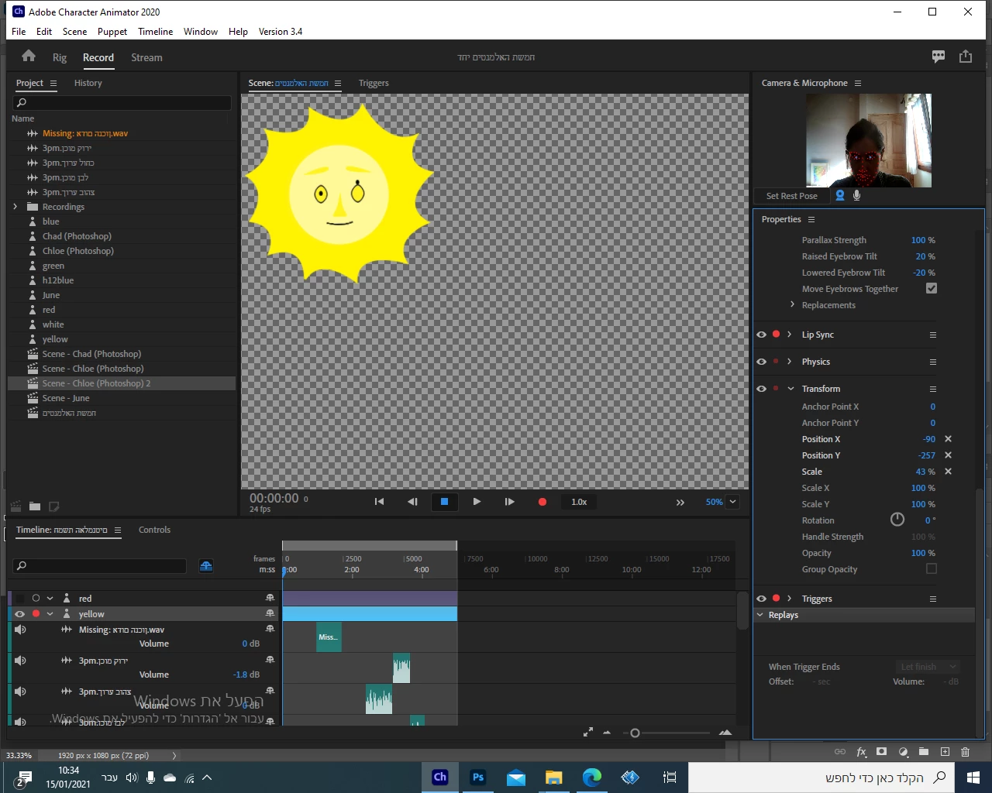Click the link icon in bottom properties toolbar
The width and height of the screenshot is (992, 793).
pos(840,752)
